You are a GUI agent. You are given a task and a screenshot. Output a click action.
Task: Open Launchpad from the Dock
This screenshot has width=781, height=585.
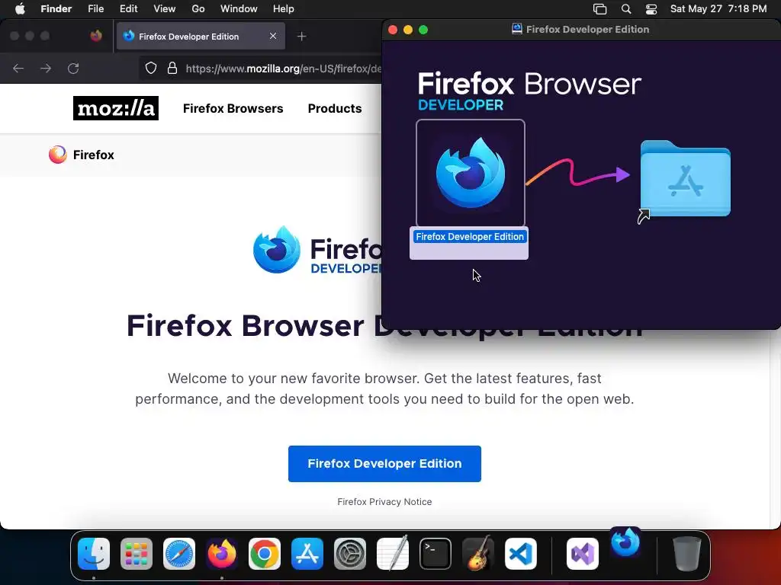pos(137,554)
